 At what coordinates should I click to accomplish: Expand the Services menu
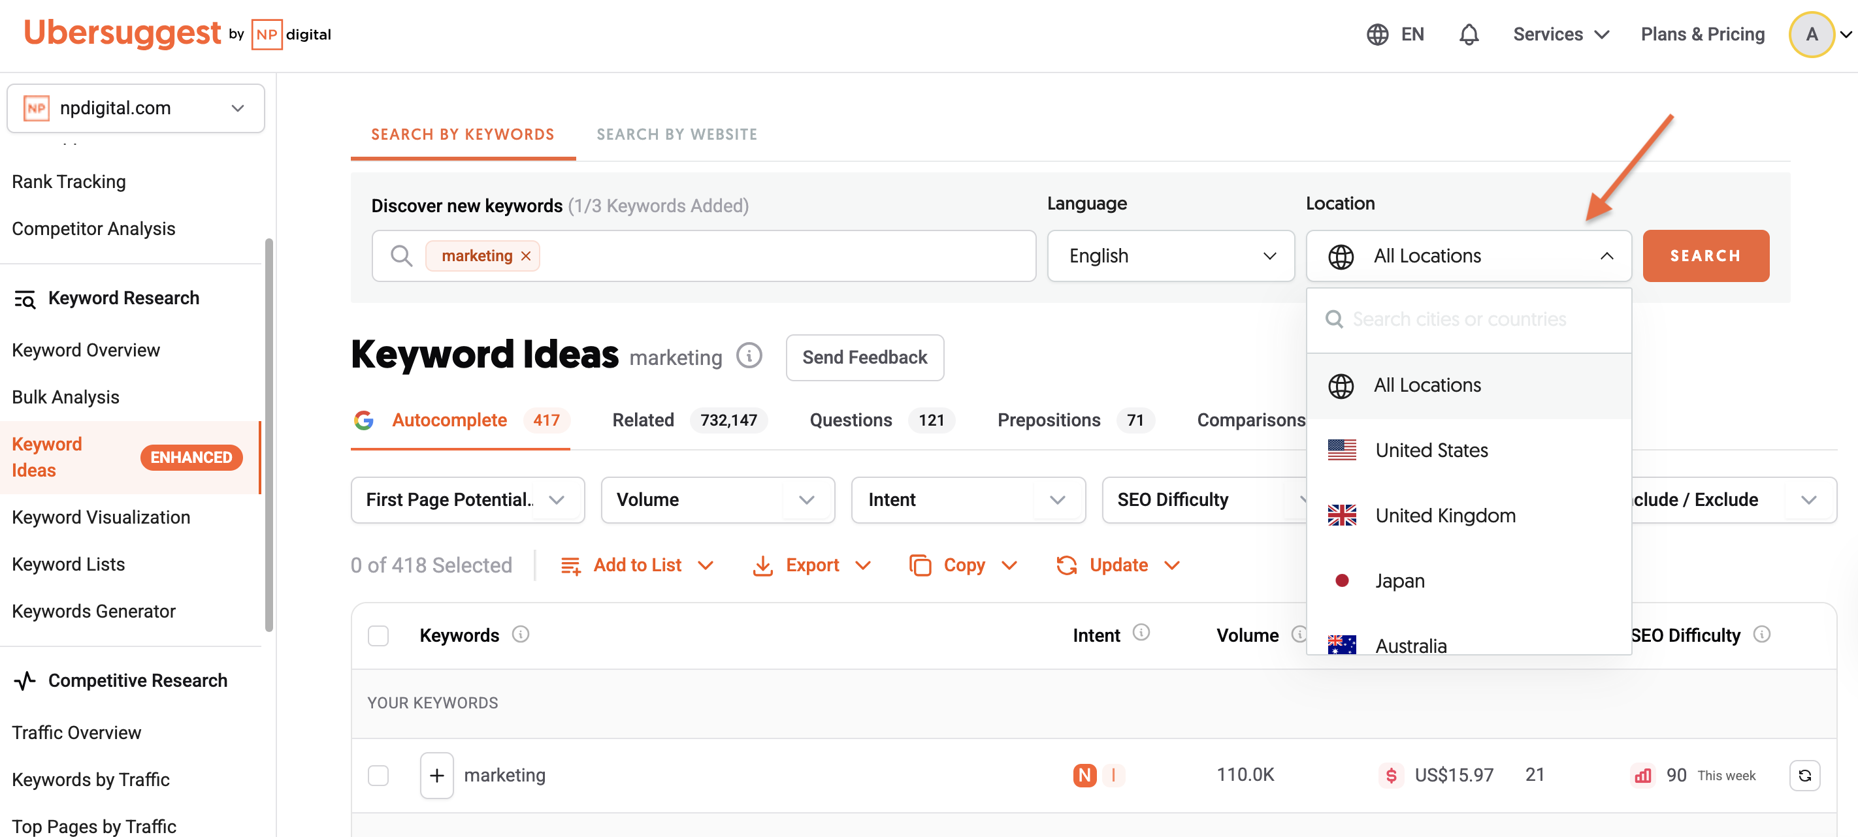(x=1561, y=34)
